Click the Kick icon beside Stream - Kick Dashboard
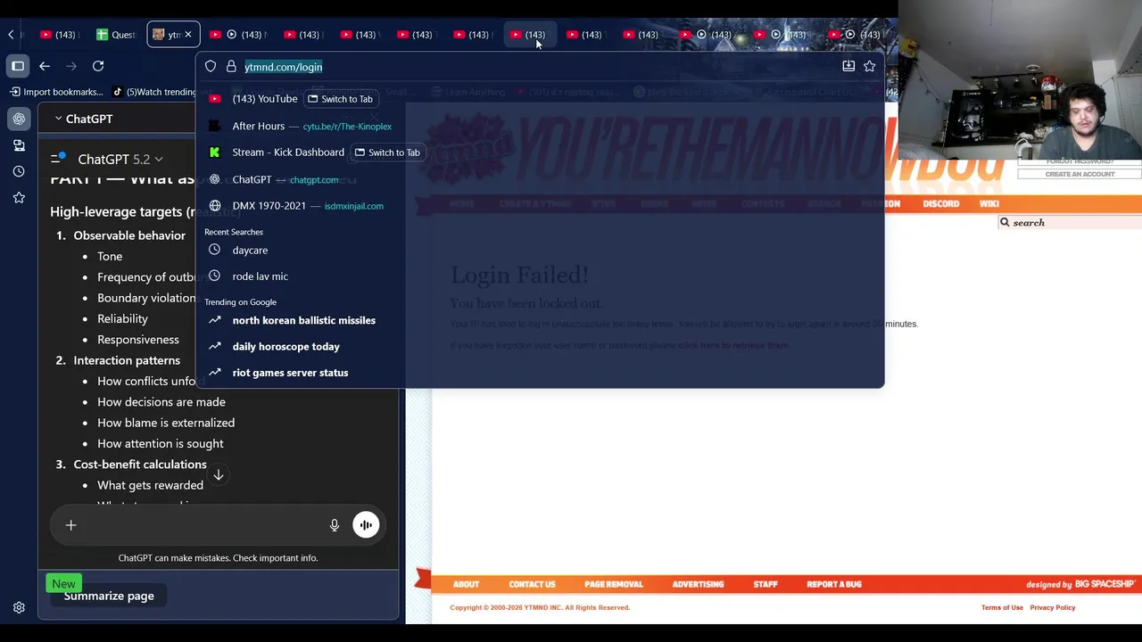Viewport: 1142px width, 642px height. 214,152
